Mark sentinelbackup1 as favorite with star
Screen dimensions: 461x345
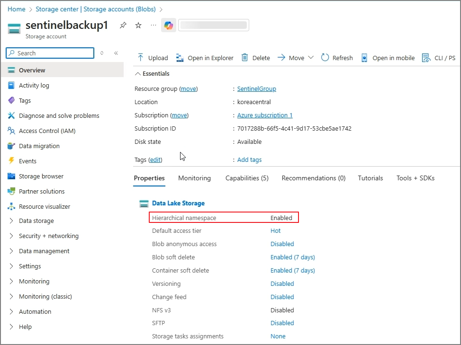(x=138, y=25)
